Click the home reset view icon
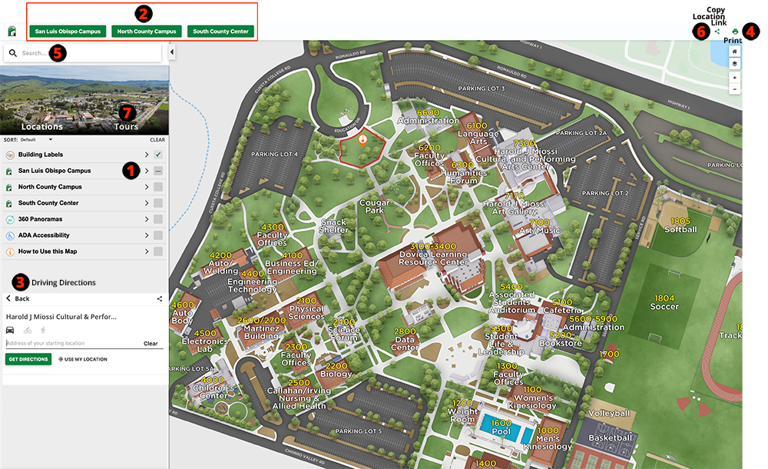This screenshot has height=469, width=768. point(734,51)
